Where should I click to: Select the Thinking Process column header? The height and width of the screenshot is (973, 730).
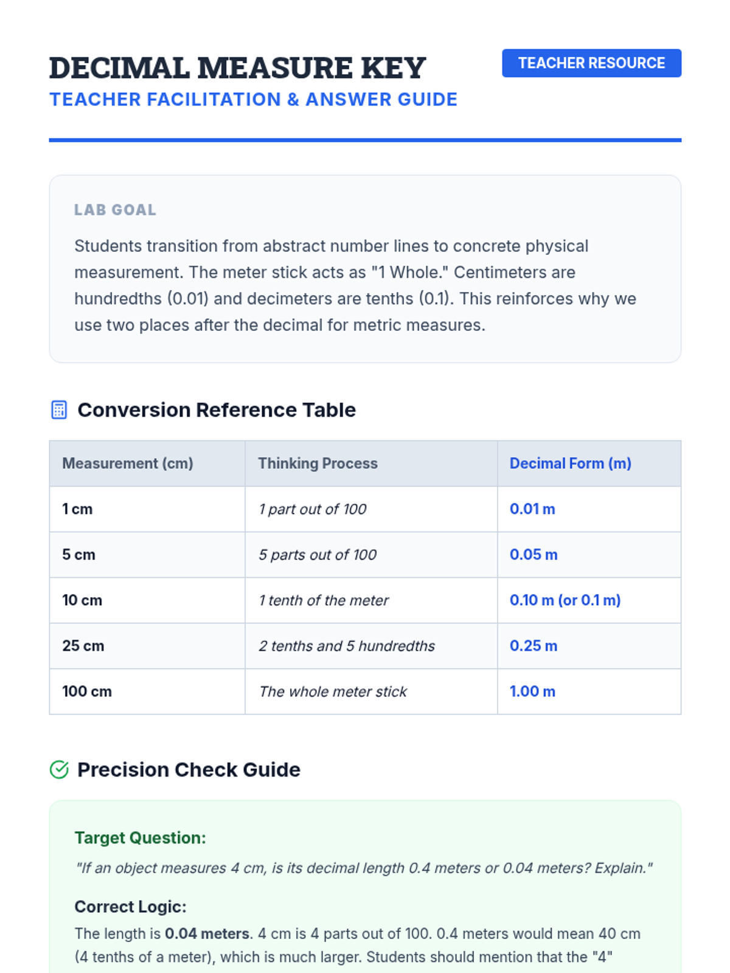(318, 463)
